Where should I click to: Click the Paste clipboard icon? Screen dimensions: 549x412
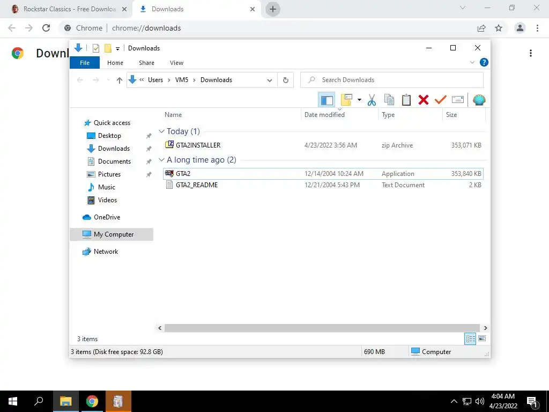pos(406,100)
